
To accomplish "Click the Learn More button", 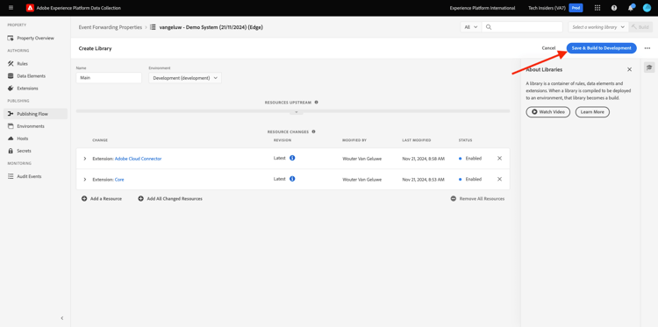I will click(x=592, y=112).
